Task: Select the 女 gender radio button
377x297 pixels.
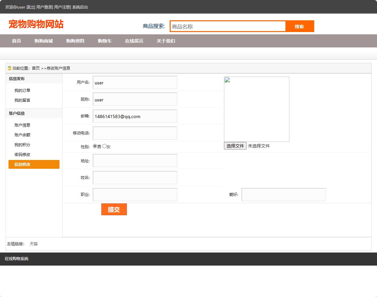Action: (x=105, y=146)
